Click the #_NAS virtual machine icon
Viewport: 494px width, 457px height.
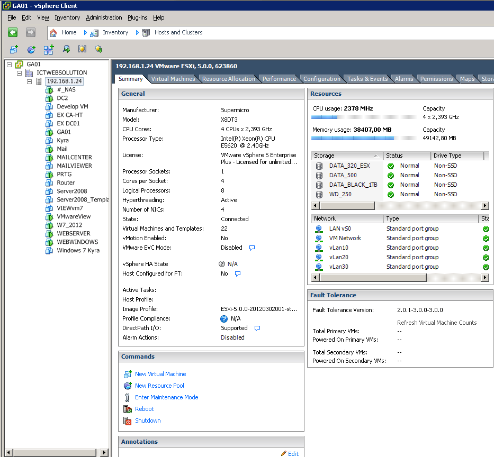[49, 90]
